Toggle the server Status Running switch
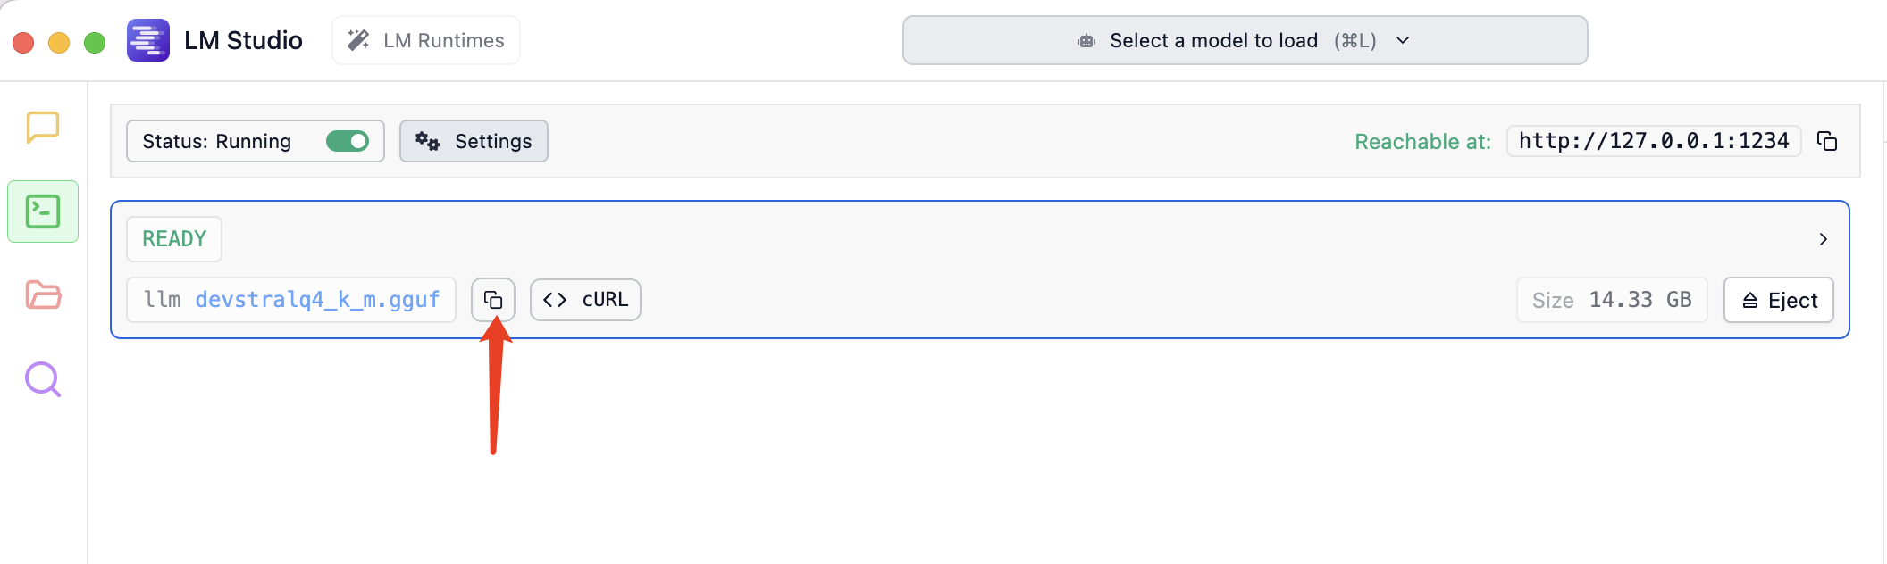The height and width of the screenshot is (564, 1887). 348,141
